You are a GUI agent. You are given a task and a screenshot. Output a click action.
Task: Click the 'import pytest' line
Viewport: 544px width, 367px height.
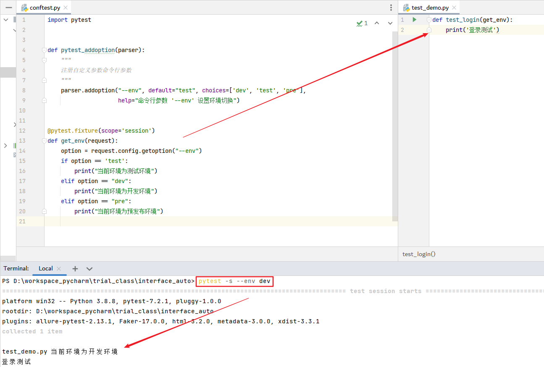tap(69, 20)
